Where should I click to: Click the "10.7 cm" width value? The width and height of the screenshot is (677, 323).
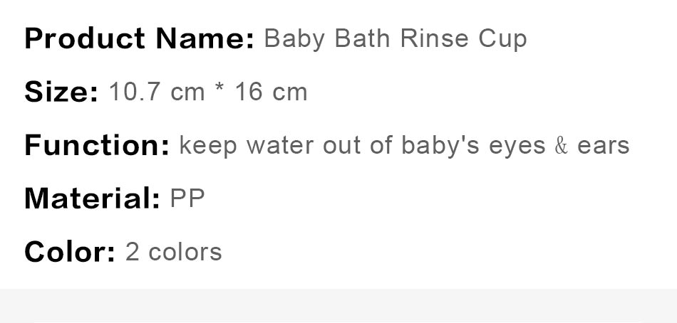click(156, 92)
